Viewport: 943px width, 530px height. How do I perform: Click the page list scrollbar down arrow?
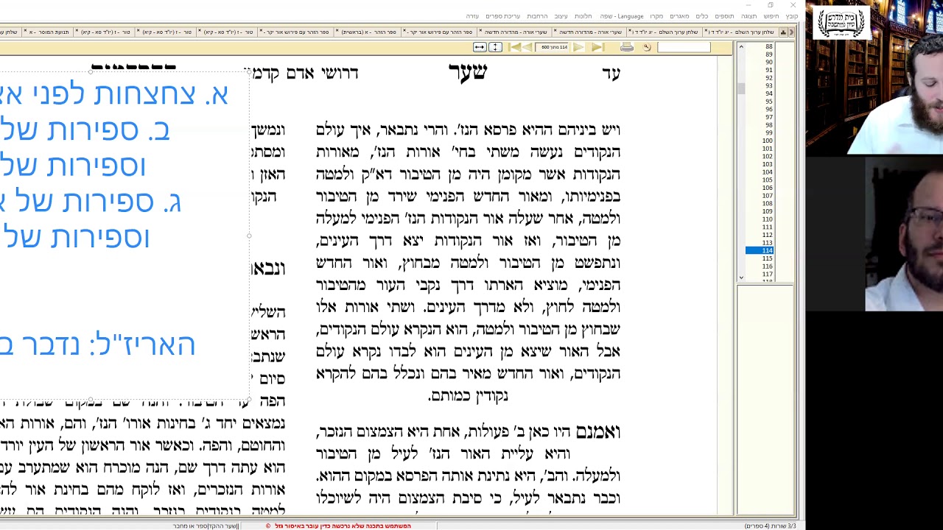coord(741,278)
